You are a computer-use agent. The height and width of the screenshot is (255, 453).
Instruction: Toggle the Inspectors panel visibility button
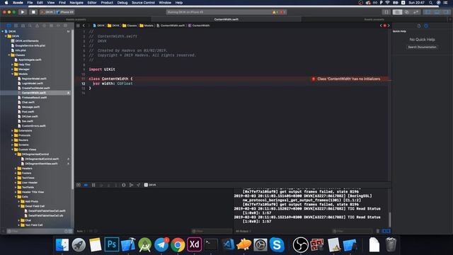[x=447, y=12]
